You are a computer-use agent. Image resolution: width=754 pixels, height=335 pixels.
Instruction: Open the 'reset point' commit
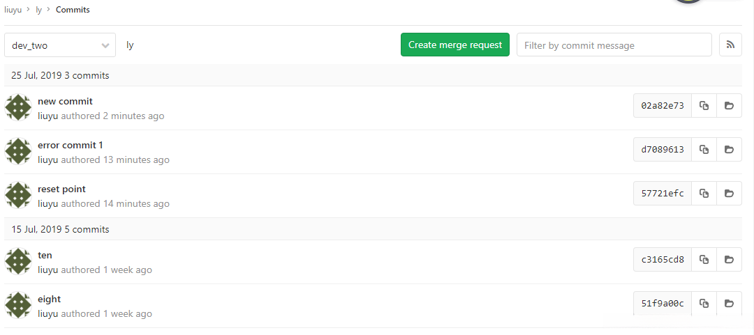tap(61, 189)
